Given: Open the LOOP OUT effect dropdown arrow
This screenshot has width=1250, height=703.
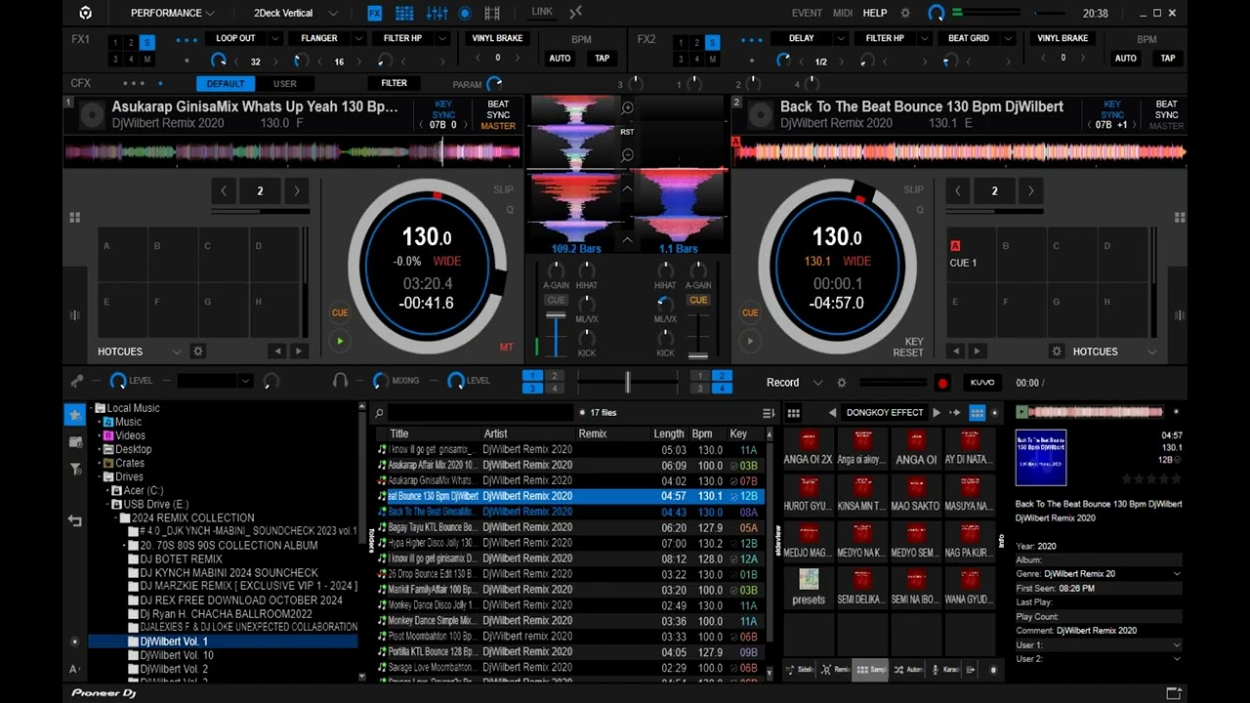Looking at the screenshot, I should 276,38.
